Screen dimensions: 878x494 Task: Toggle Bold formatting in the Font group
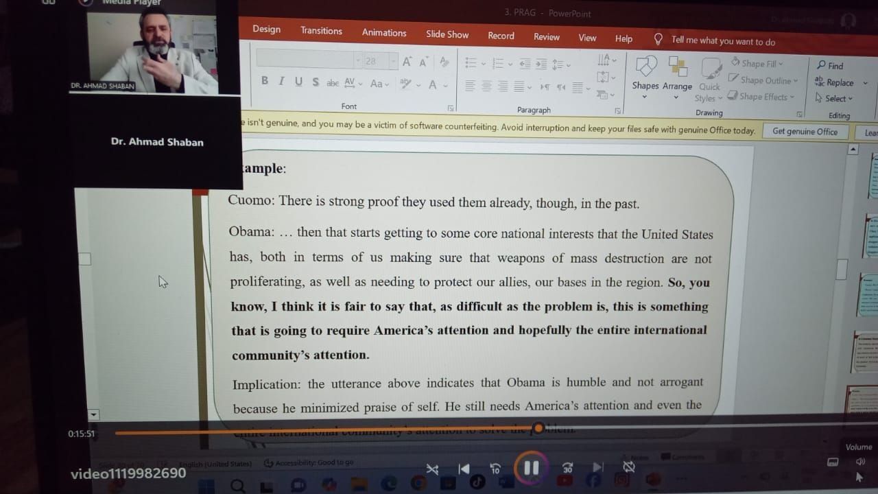(x=265, y=81)
